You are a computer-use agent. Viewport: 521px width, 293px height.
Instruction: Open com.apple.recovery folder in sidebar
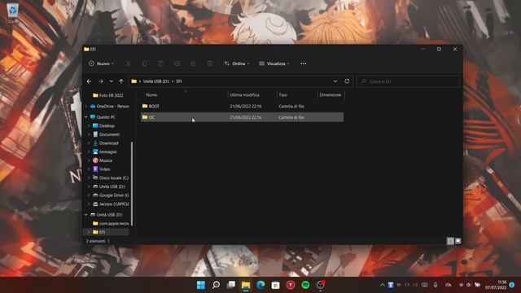tap(111, 224)
